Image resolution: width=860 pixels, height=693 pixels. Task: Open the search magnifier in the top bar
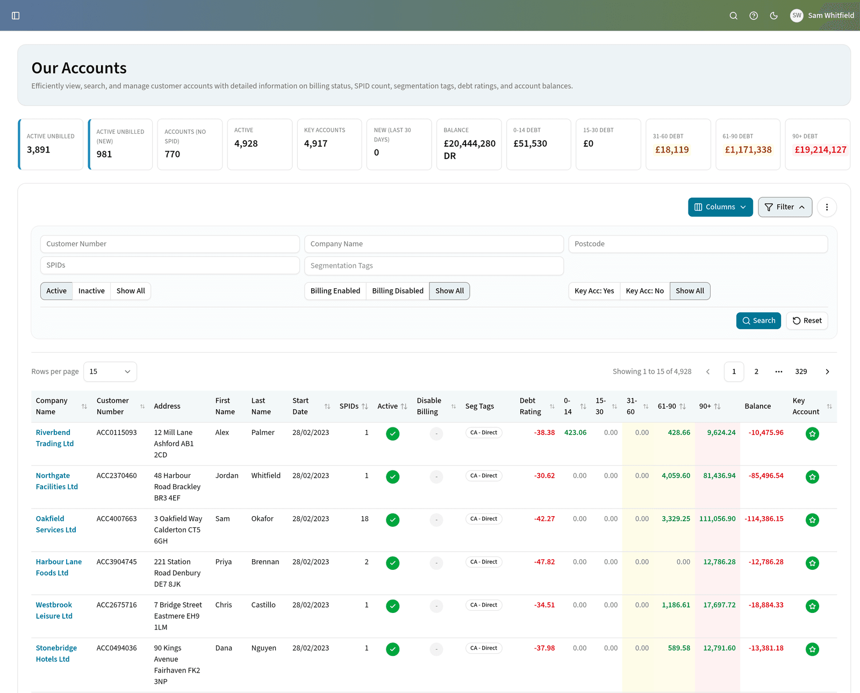733,16
